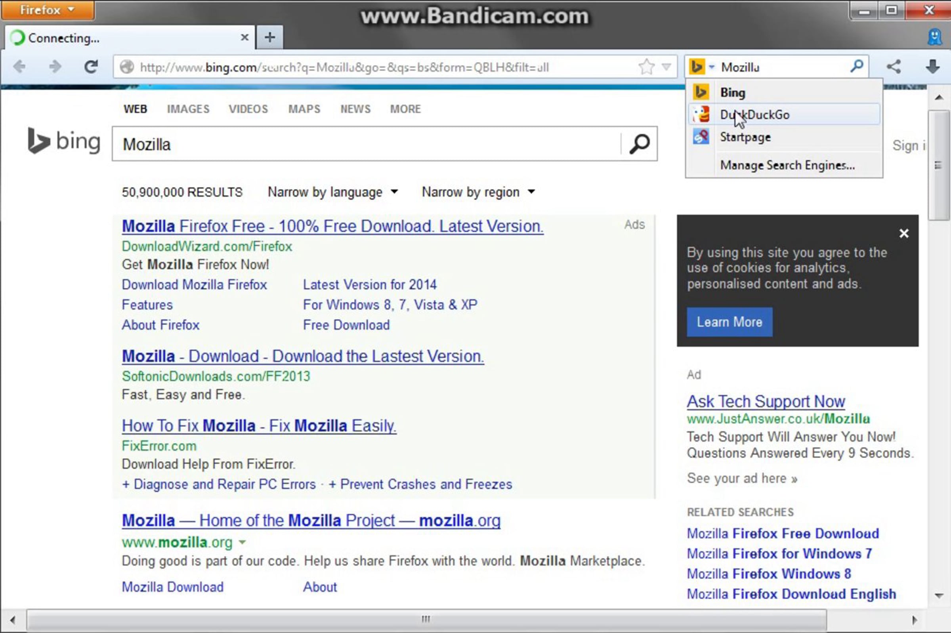Switch to the Videos tab
Viewport: 951px width, 633px height.
(x=248, y=109)
